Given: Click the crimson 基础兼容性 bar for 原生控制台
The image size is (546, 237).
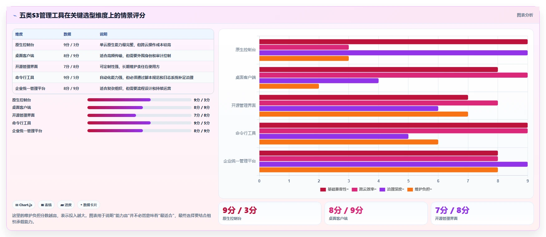Looking at the screenshot, I should [x=393, y=42].
